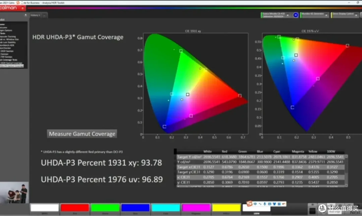Click the keyboard icon on Sogou bar
Screen dimensions: 362x216
269,204
